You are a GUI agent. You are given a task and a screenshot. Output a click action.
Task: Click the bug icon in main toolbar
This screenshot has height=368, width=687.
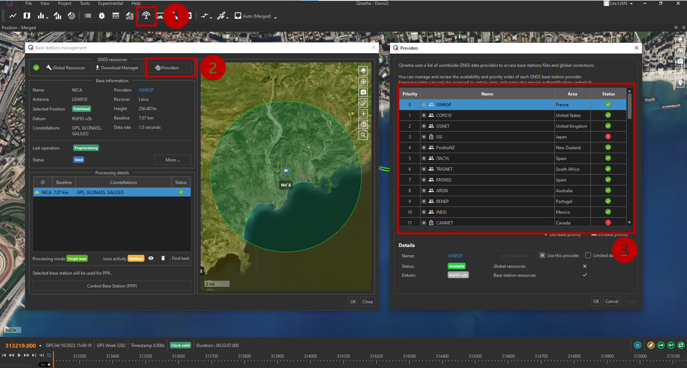coord(102,16)
